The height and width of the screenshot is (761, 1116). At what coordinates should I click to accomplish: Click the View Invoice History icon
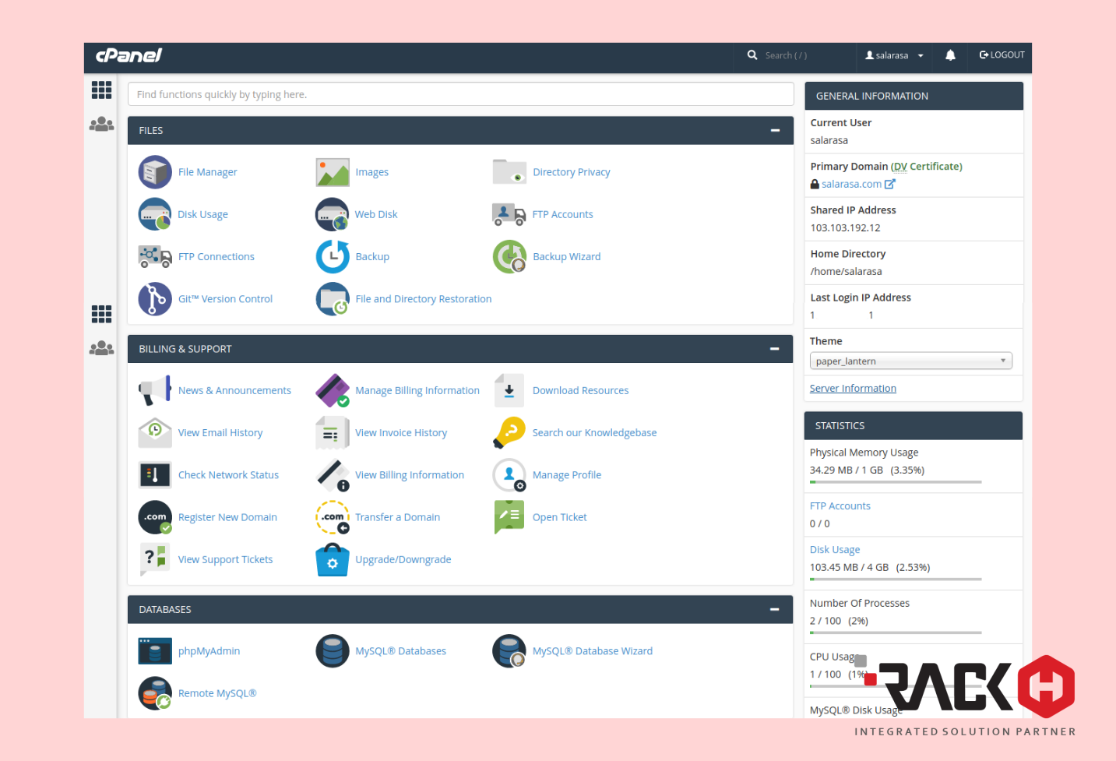tap(333, 432)
